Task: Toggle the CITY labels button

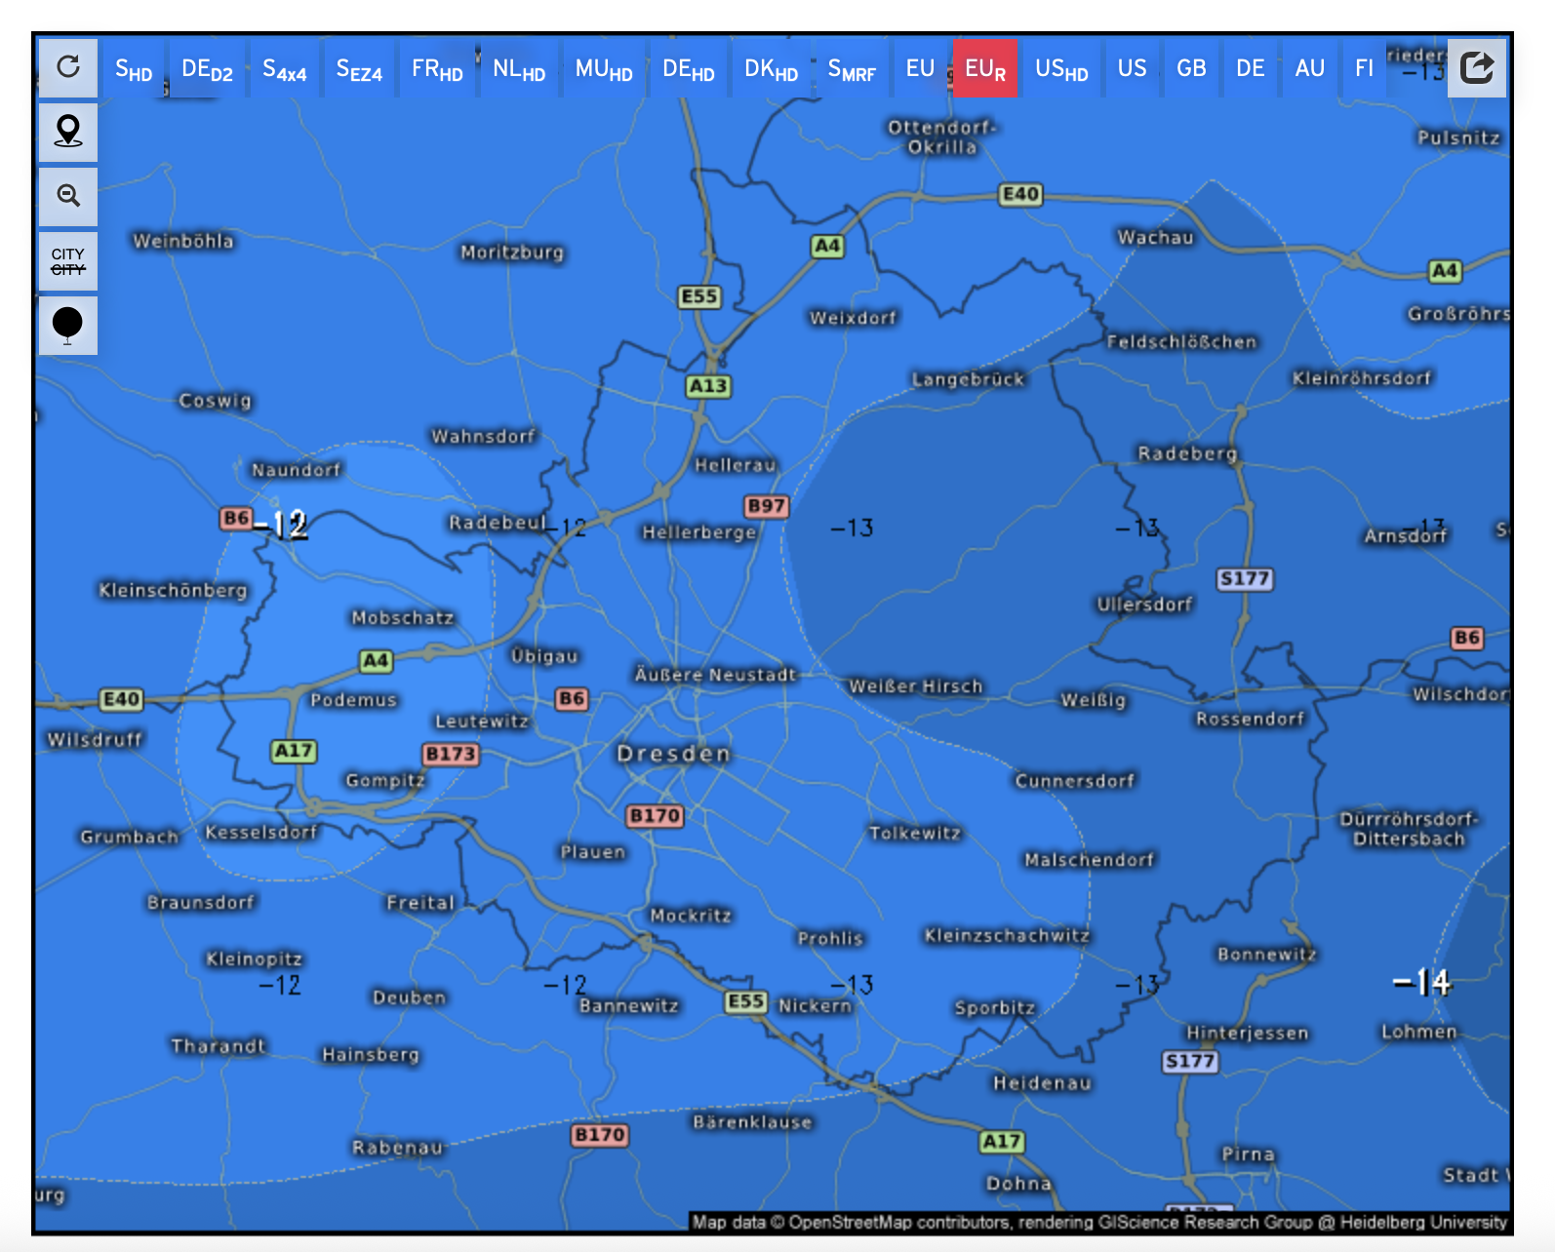Action: [68, 261]
